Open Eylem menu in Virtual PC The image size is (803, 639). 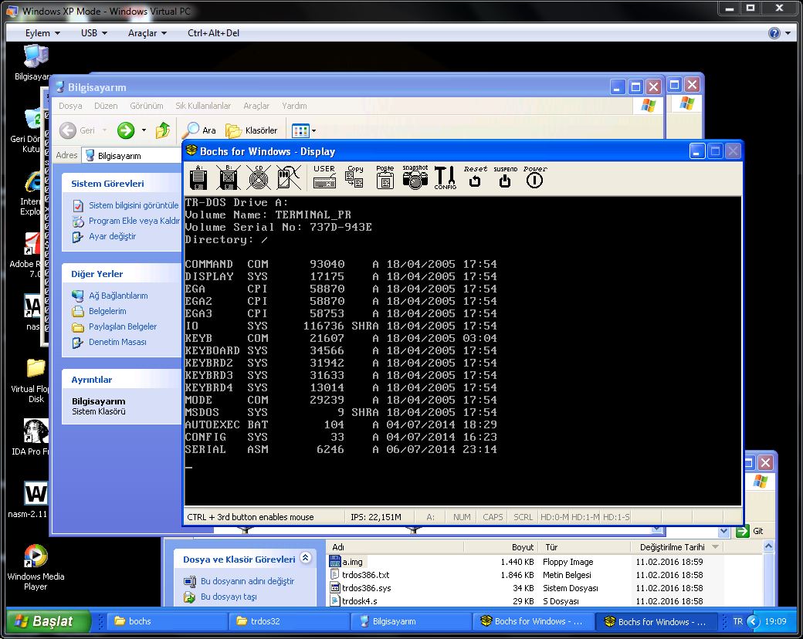[x=42, y=32]
